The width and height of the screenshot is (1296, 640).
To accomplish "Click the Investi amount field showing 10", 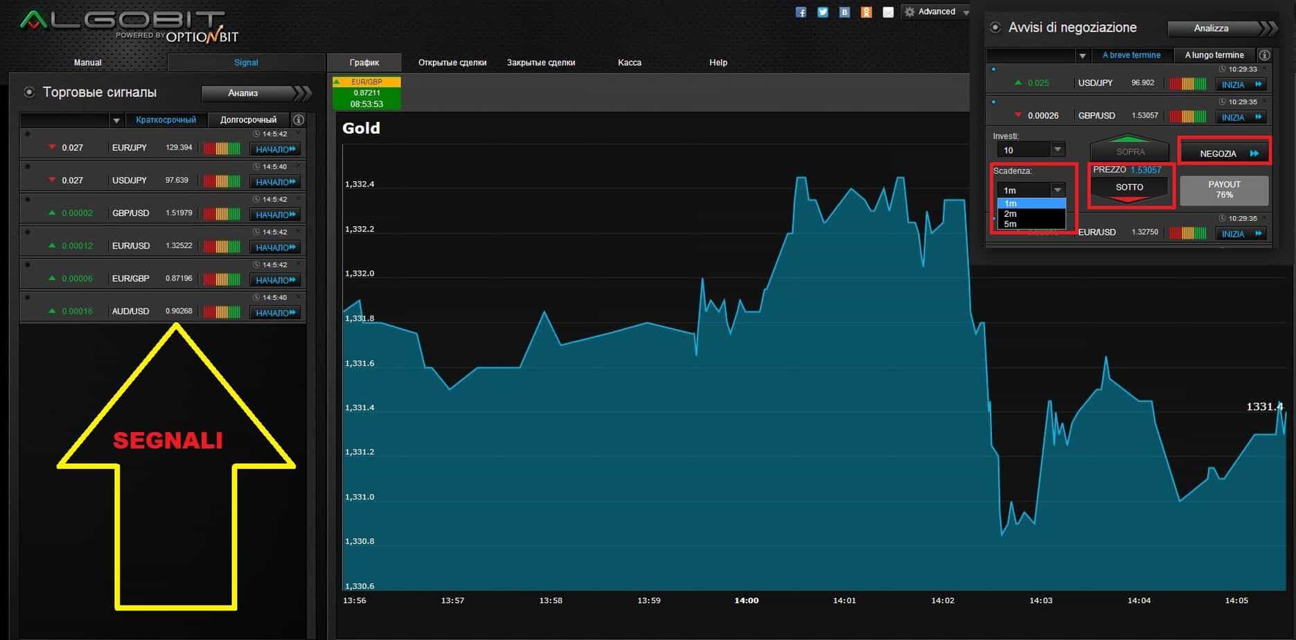I will (1024, 150).
